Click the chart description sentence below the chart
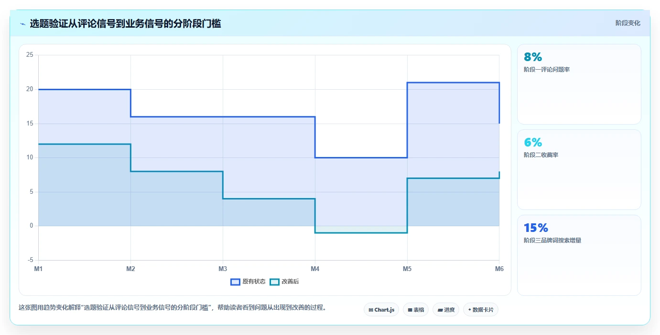Image resolution: width=660 pixels, height=335 pixels. pyautogui.click(x=173, y=308)
